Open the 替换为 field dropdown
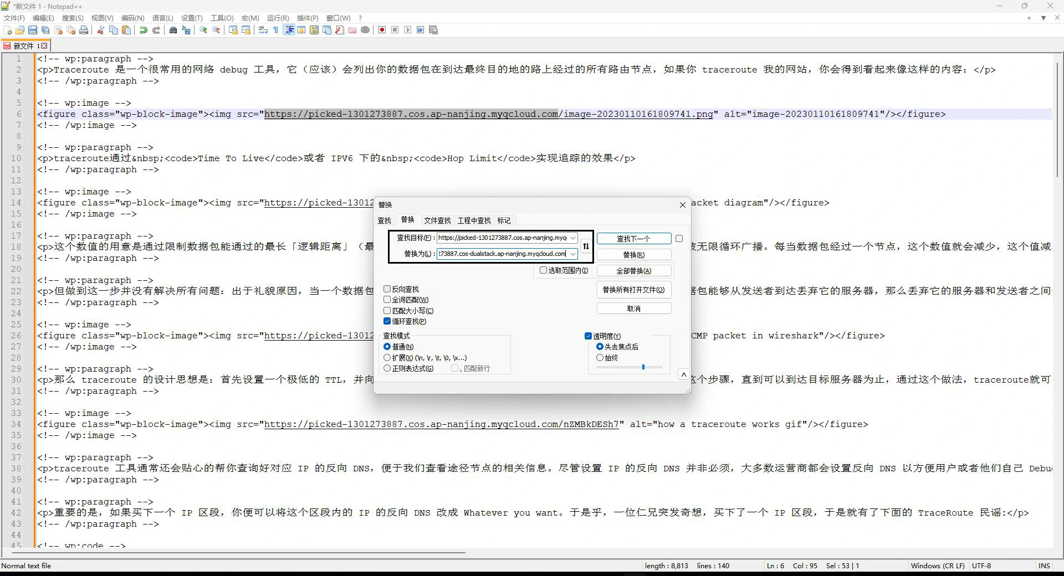The image size is (1064, 576). click(574, 254)
